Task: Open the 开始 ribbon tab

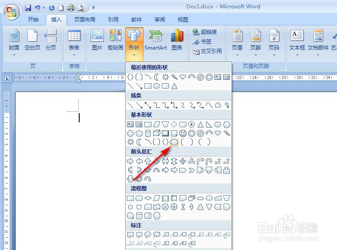Action: tap(33, 20)
